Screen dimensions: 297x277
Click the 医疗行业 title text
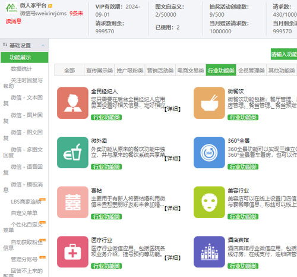[102, 240]
